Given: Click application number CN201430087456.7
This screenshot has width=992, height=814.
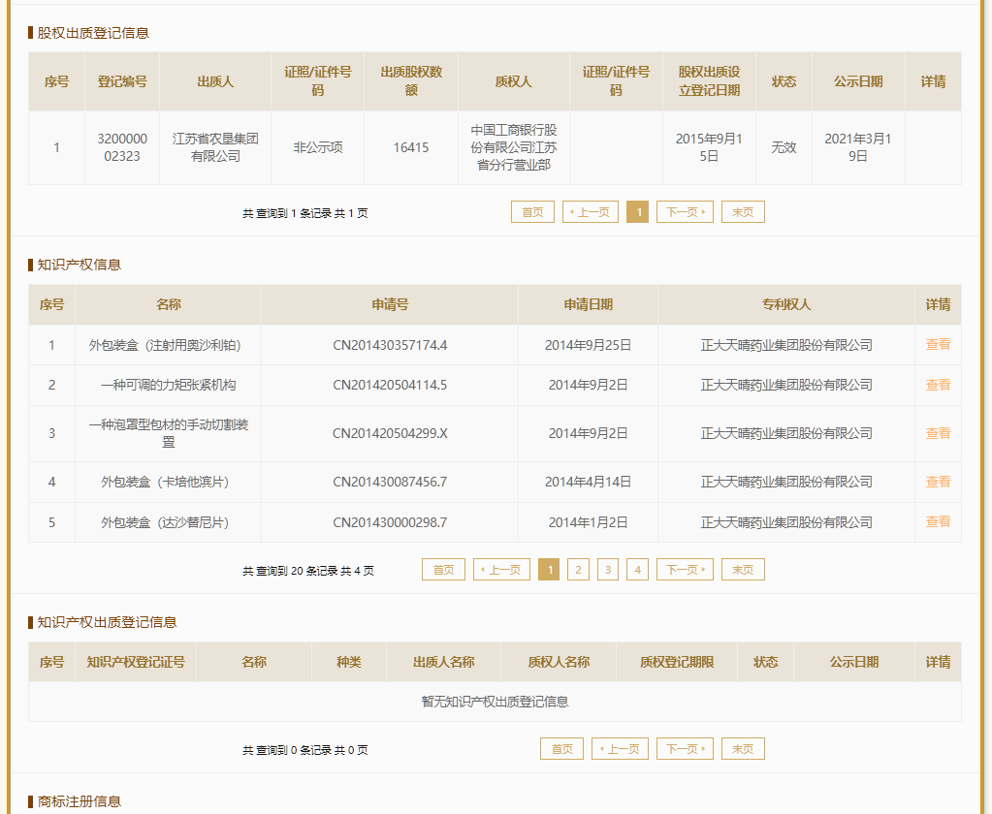Looking at the screenshot, I should (x=390, y=483).
